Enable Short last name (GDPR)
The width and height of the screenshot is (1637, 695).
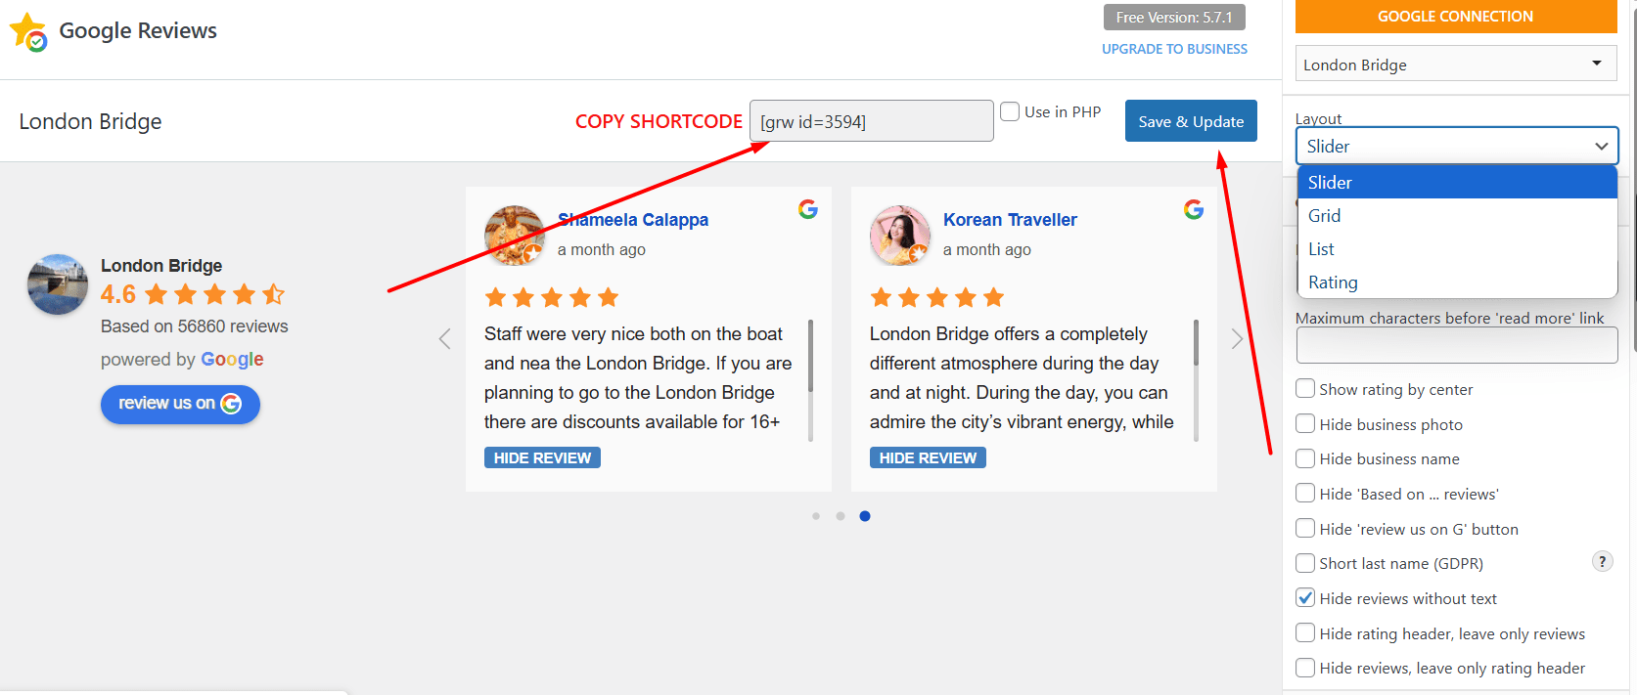[x=1305, y=562]
